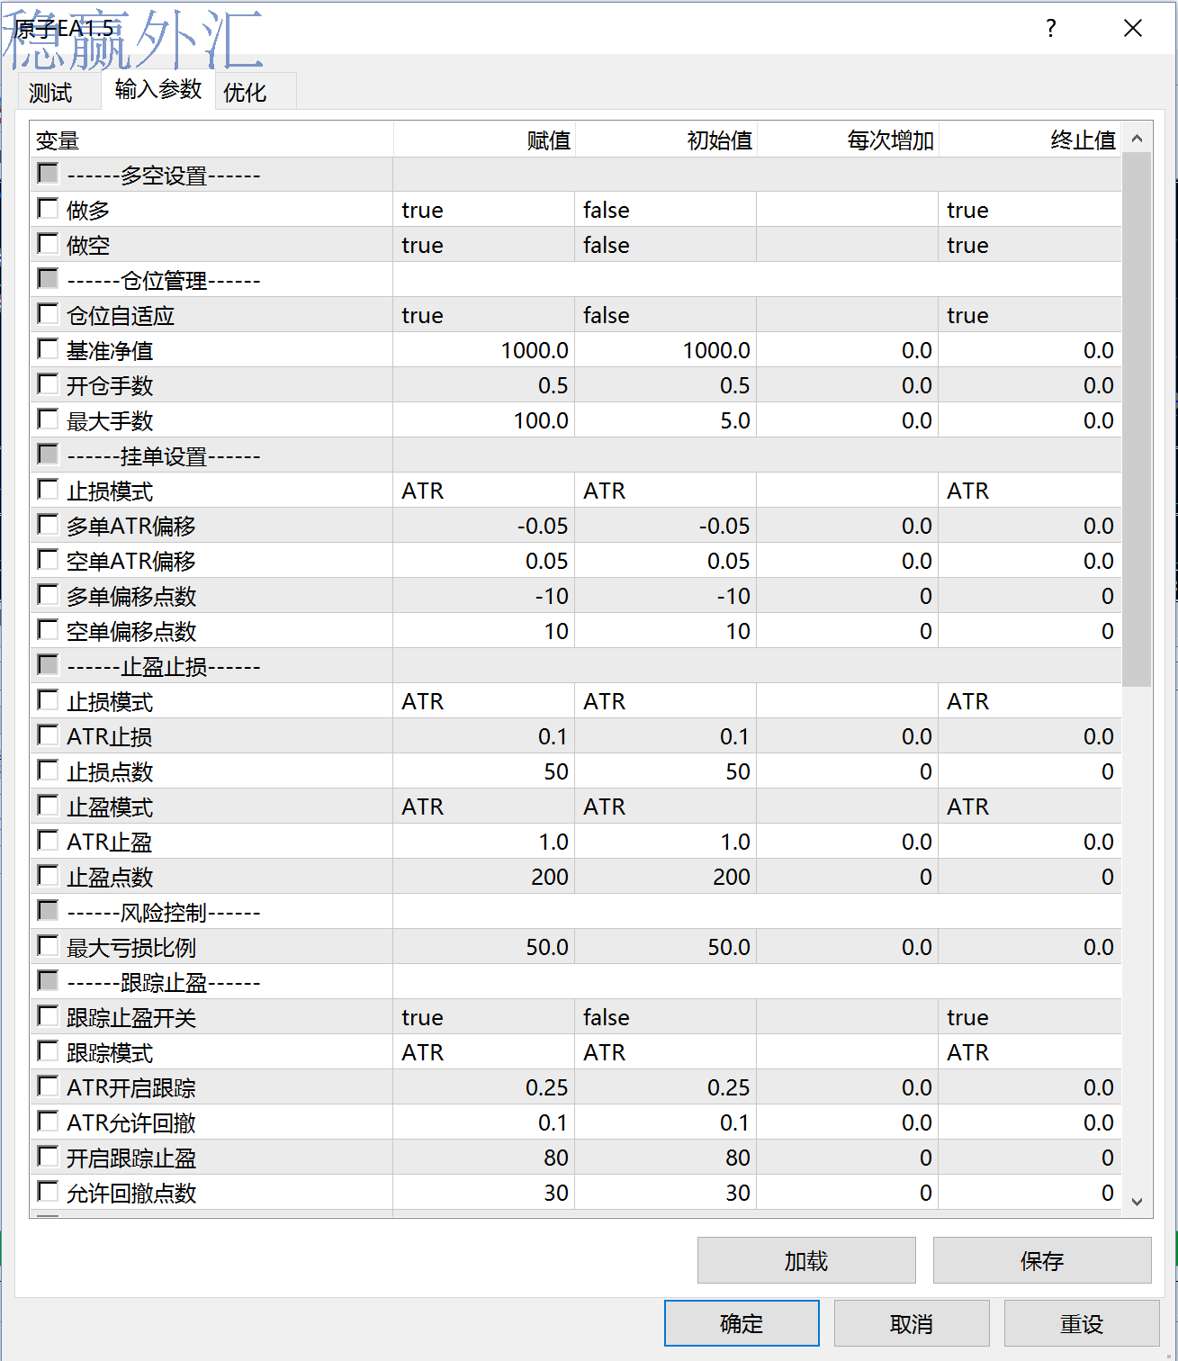This screenshot has height=1361, width=1178.
Task: Change the 跟踪模式 ATR value
Action: 484,1052
